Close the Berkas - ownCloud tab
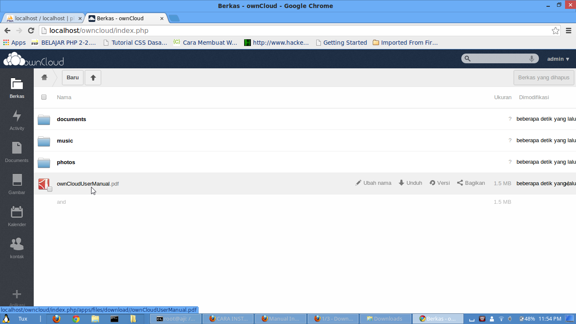576x324 pixels. pos(162,19)
